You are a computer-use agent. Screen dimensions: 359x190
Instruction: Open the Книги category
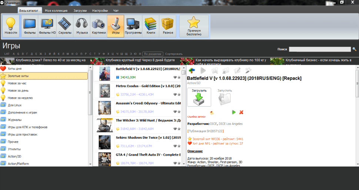(x=151, y=26)
